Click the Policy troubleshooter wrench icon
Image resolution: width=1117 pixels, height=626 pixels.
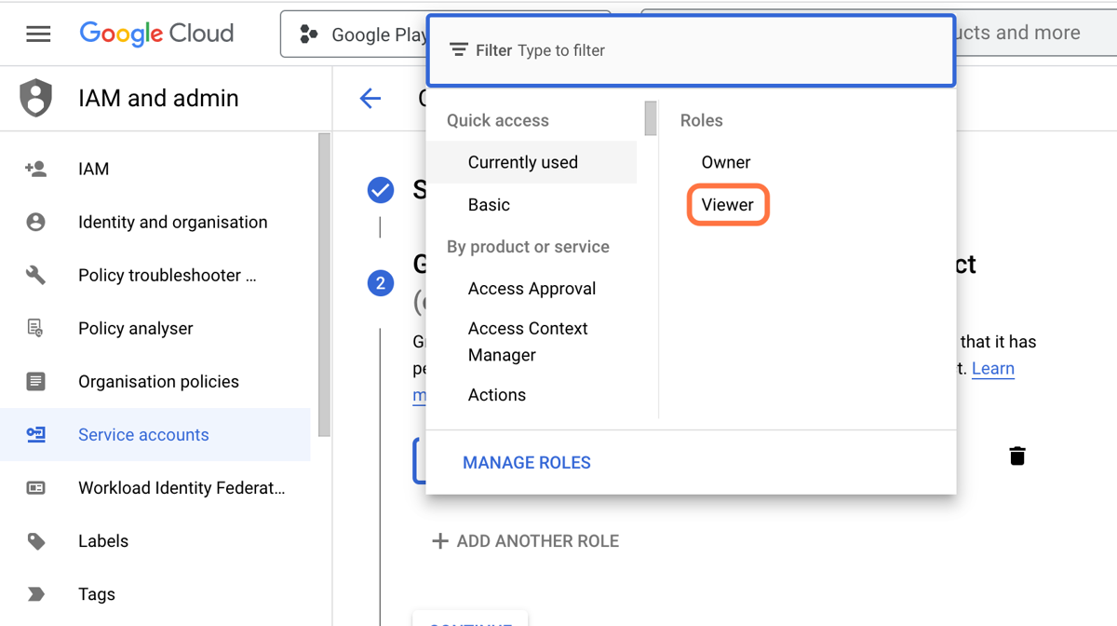click(x=36, y=275)
